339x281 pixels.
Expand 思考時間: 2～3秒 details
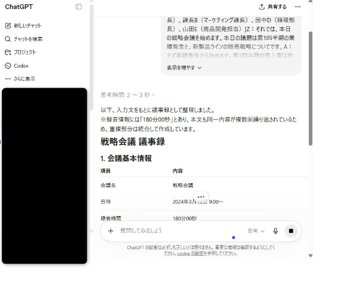coord(127,95)
